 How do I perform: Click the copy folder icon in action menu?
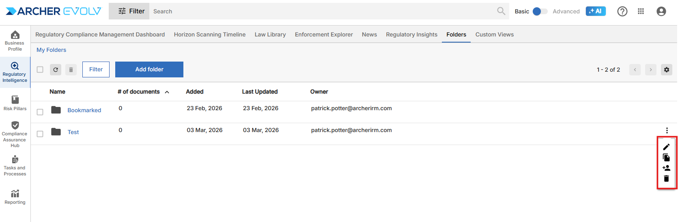pyautogui.click(x=666, y=157)
